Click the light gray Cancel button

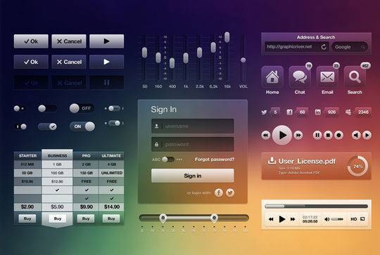(x=69, y=41)
